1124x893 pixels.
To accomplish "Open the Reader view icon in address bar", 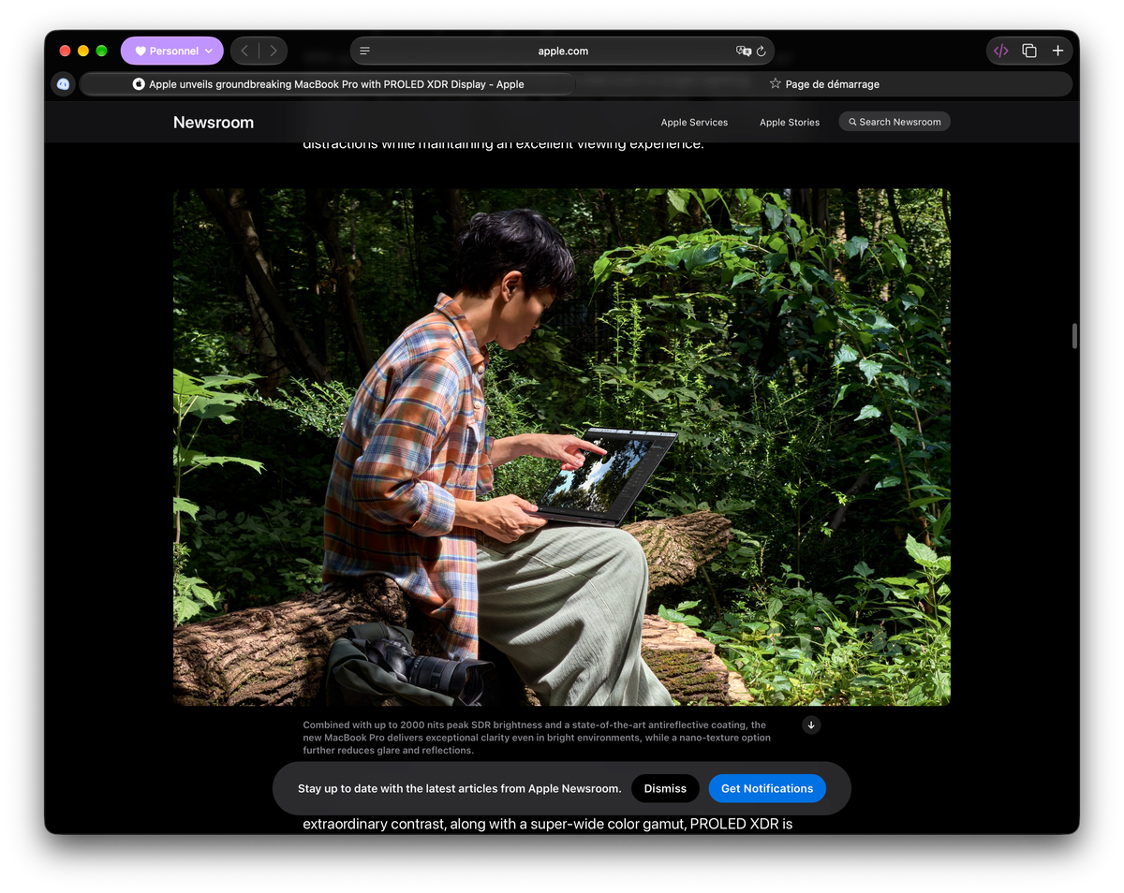I will (x=365, y=51).
